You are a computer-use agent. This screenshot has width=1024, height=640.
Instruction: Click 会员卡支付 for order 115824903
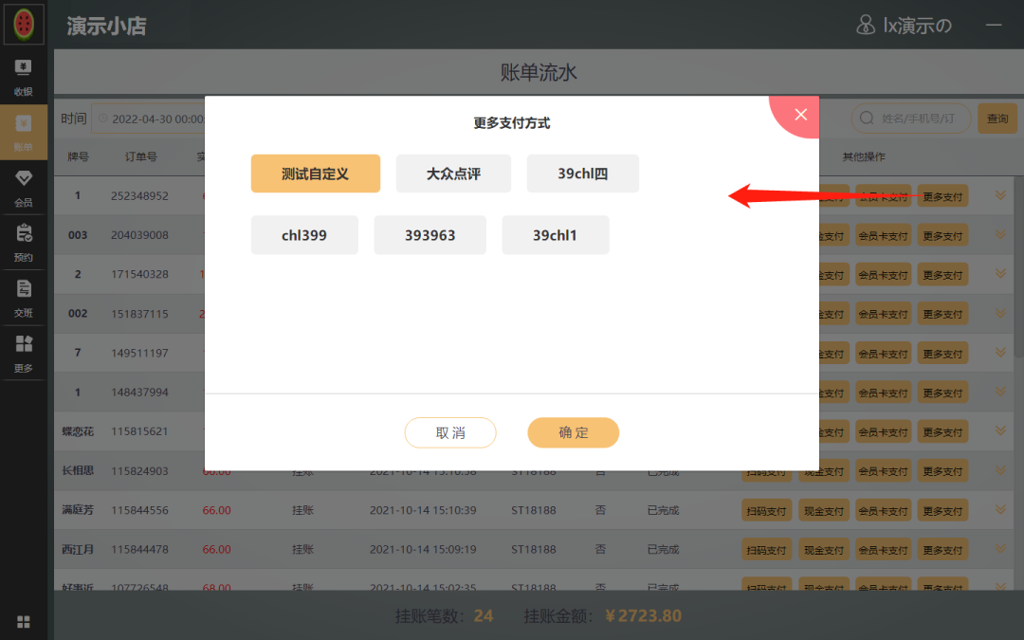[x=883, y=471]
